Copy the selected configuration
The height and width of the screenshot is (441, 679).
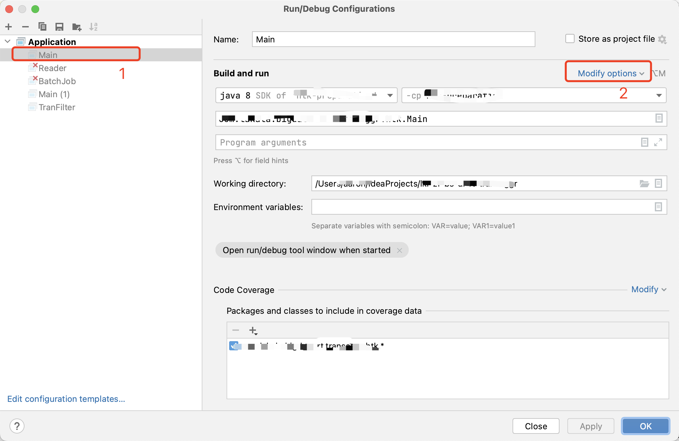42,27
